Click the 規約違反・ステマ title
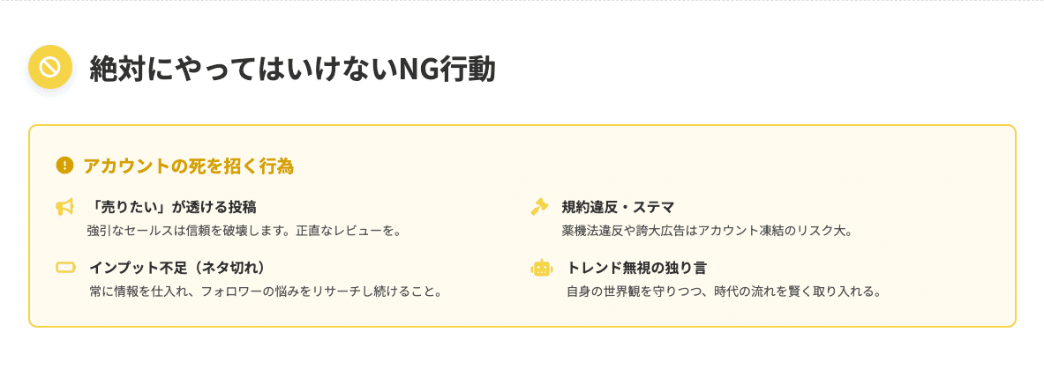This screenshot has height=369, width=1044. click(x=618, y=207)
